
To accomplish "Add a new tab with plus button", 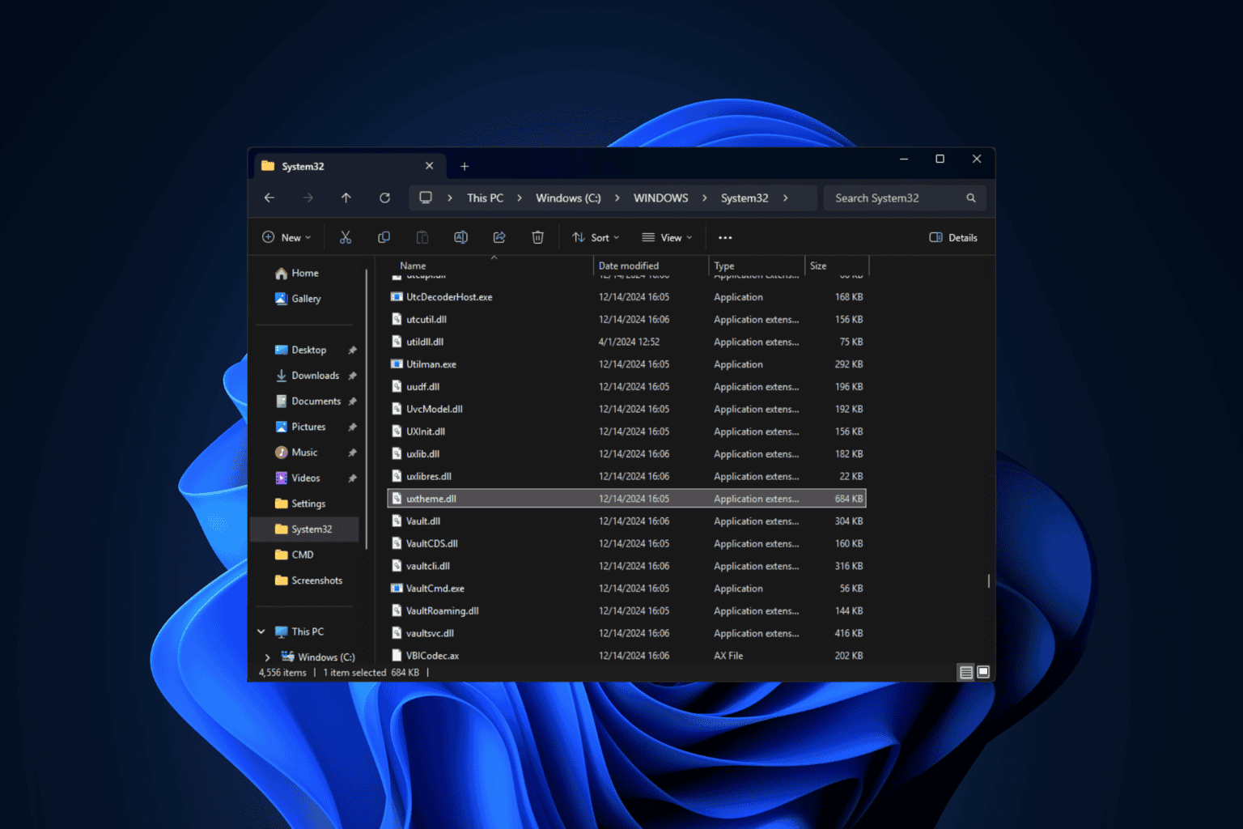I will pos(465,166).
